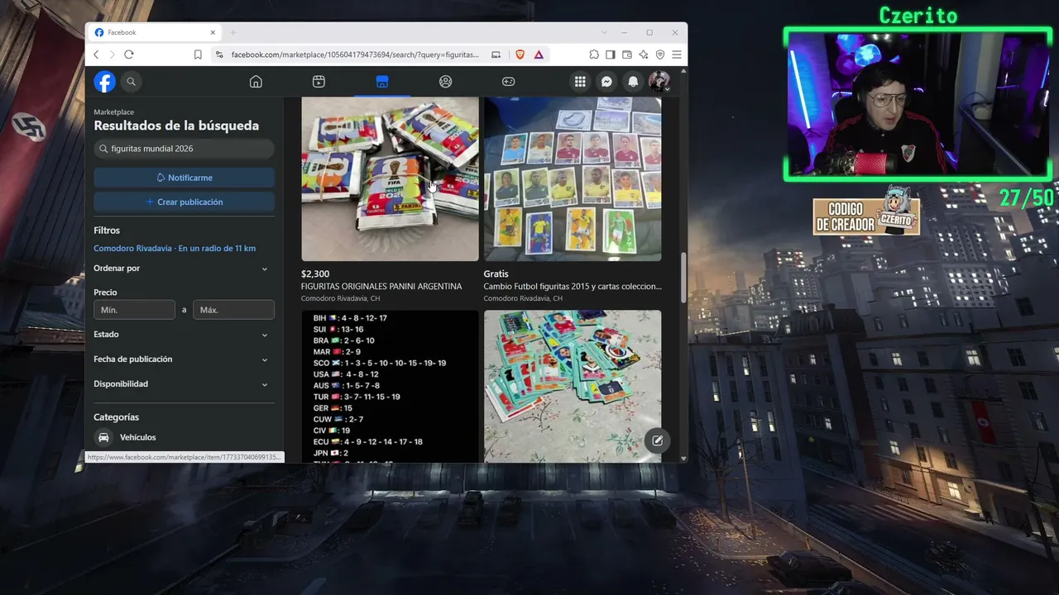Screen dimensions: 1059x595
Task: Open a new browser tab
Action: click(x=233, y=32)
